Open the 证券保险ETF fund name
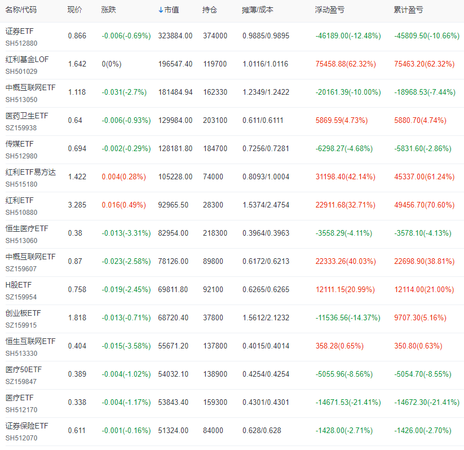464x450 pixels. (26, 426)
